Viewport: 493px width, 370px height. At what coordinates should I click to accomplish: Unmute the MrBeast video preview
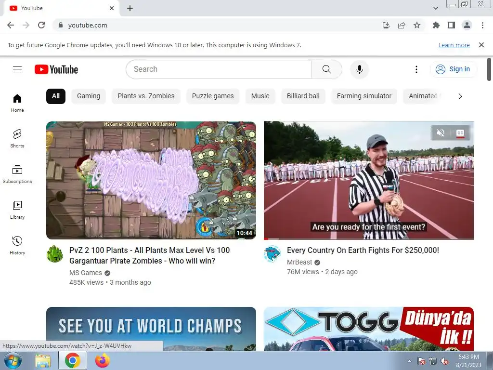(441, 133)
